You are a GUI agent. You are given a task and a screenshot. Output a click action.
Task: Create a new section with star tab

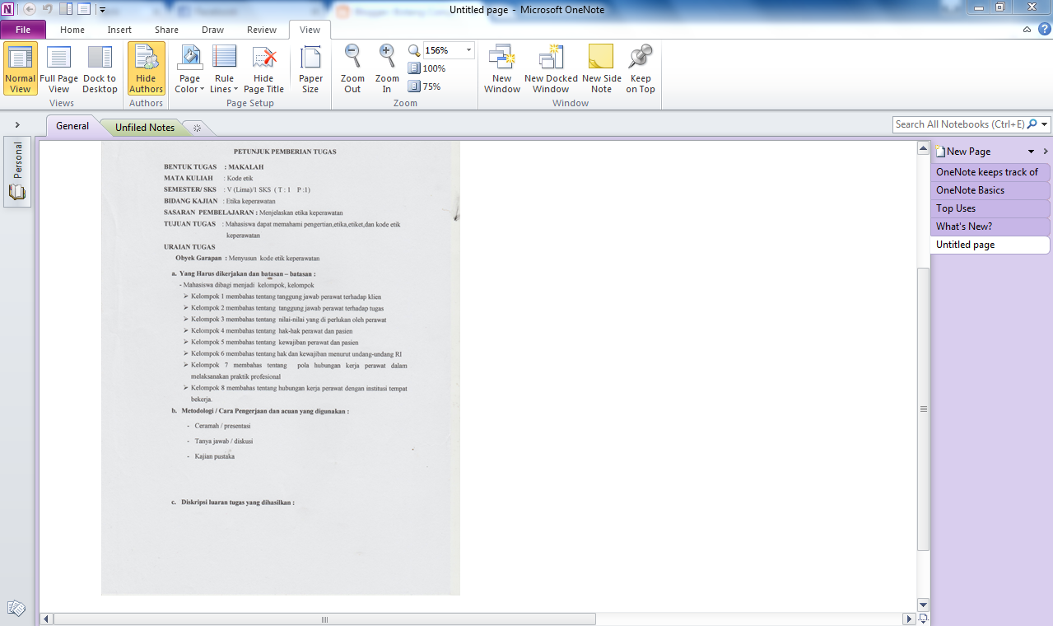click(x=197, y=128)
